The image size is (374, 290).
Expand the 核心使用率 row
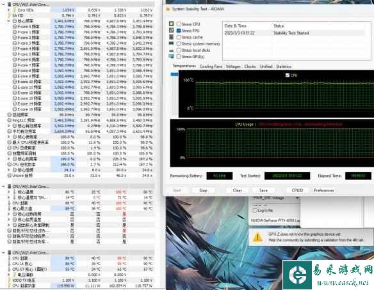(8, 137)
